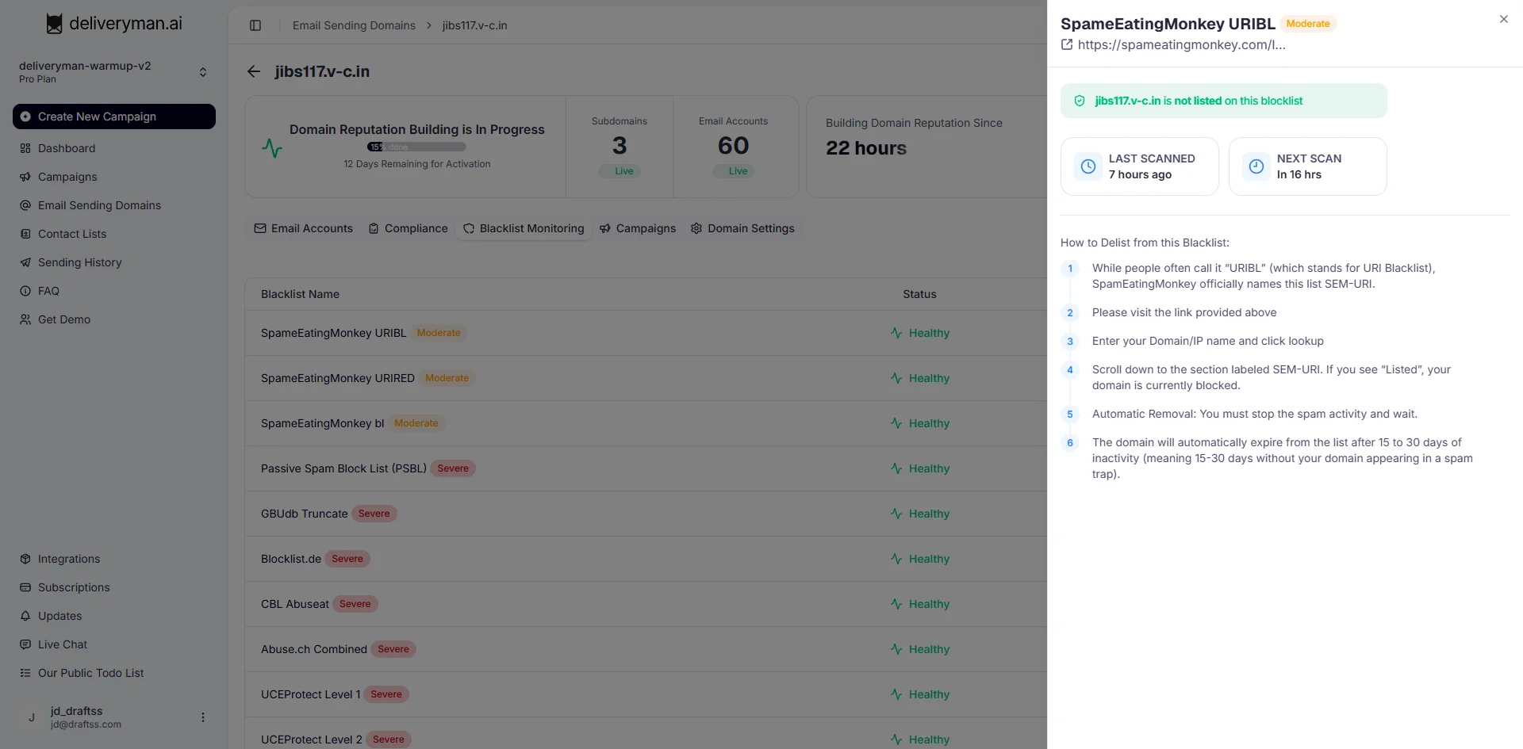Click Create New Campaign button

[114, 117]
